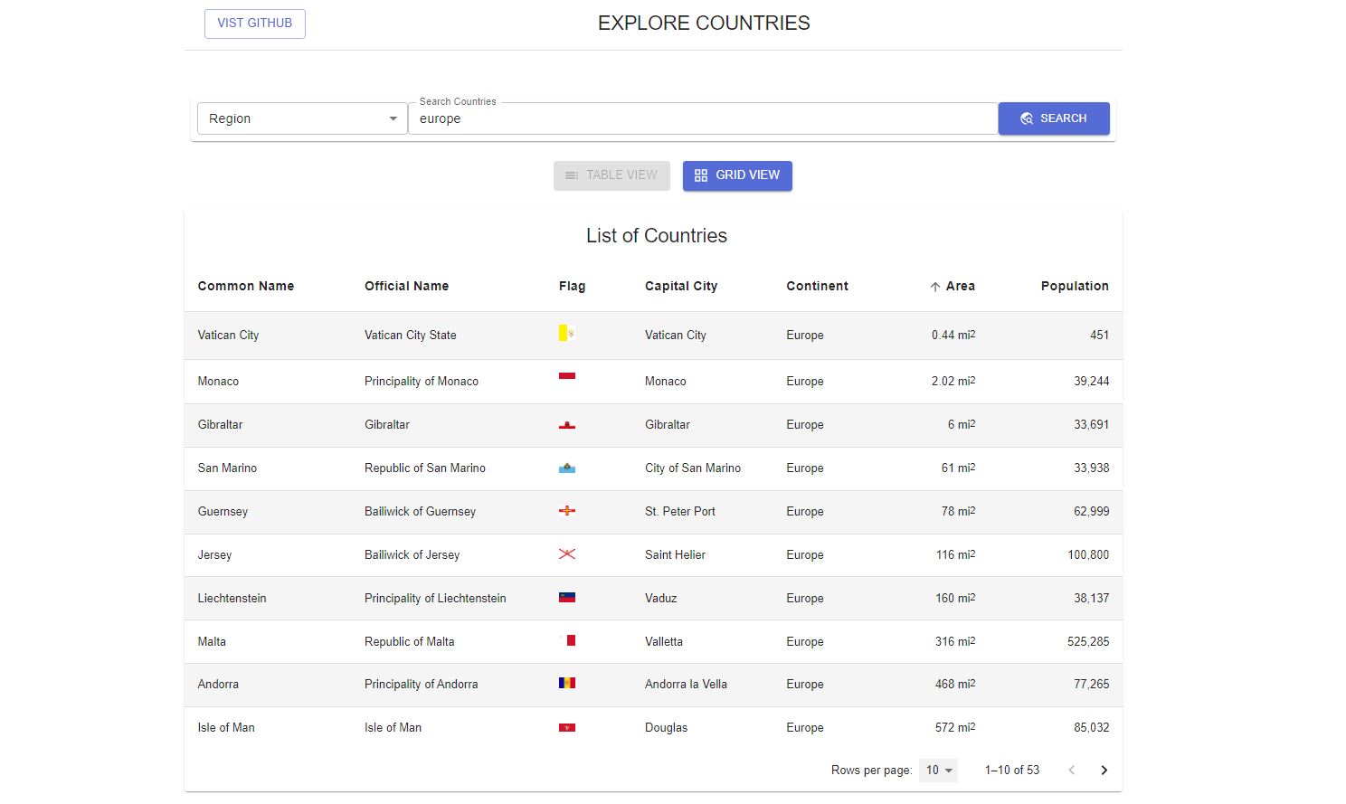The image size is (1346, 804).
Task: Switch to Grid View
Action: (x=737, y=175)
